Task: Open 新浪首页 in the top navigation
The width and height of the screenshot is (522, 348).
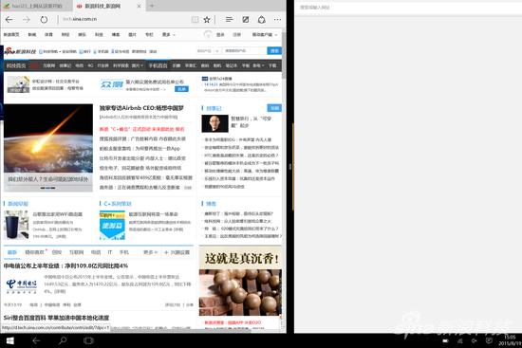Action: [11, 34]
